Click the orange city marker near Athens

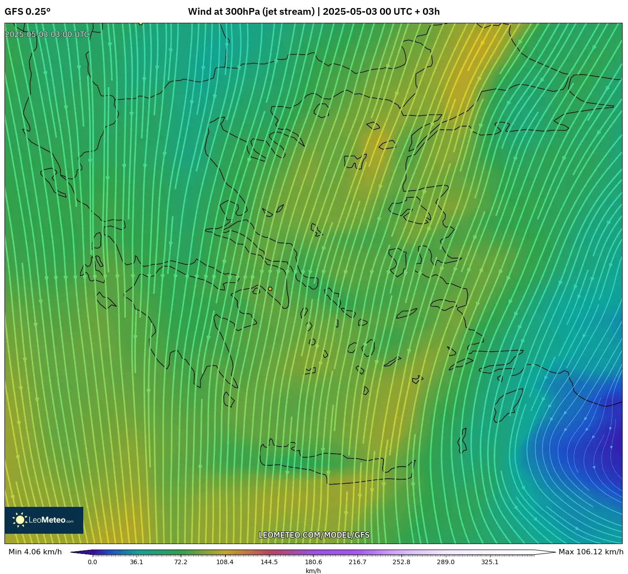270,289
